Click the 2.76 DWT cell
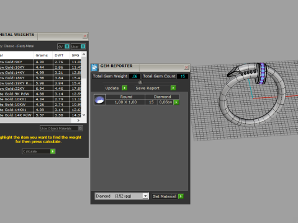 pos(61,62)
